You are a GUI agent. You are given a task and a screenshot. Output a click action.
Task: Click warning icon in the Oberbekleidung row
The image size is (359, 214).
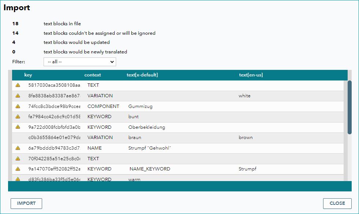[18, 127]
